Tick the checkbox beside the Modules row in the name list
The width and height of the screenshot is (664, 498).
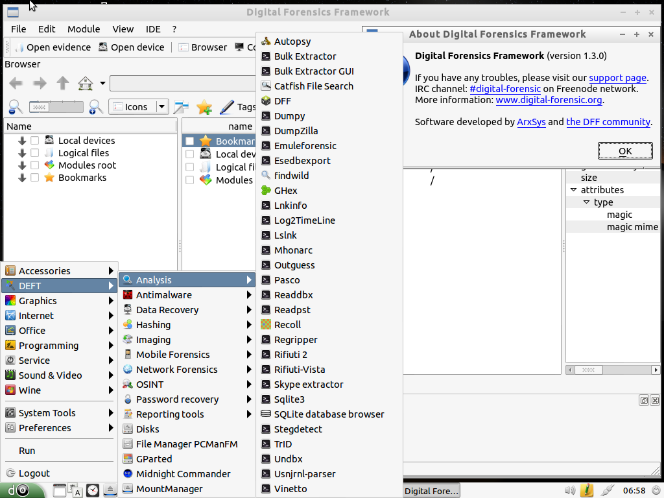coord(190,180)
